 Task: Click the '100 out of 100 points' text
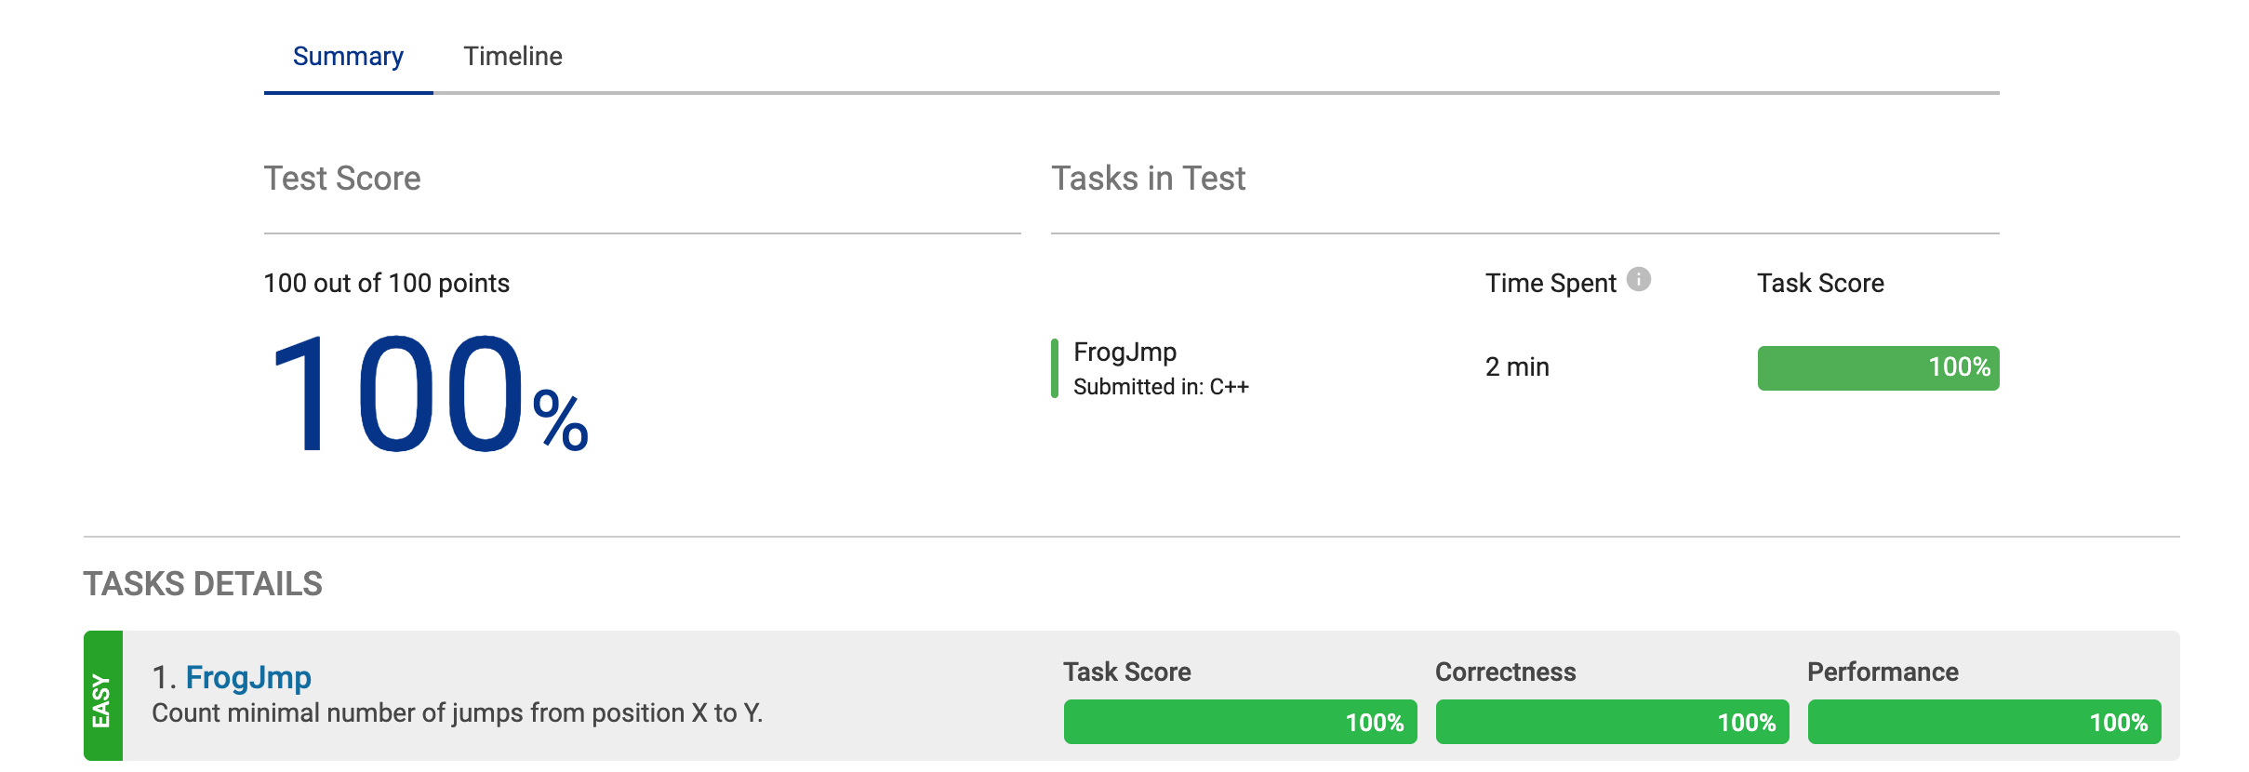point(387,284)
